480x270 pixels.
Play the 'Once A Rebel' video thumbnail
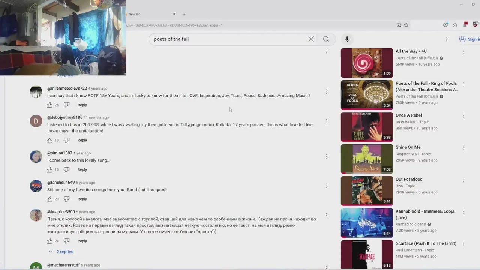[367, 127]
